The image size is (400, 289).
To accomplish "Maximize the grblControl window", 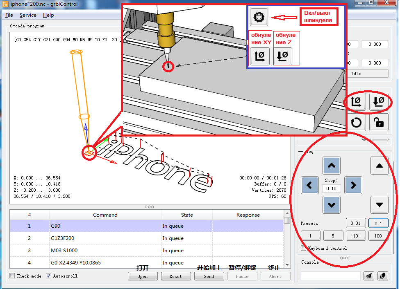I will (371, 2).
